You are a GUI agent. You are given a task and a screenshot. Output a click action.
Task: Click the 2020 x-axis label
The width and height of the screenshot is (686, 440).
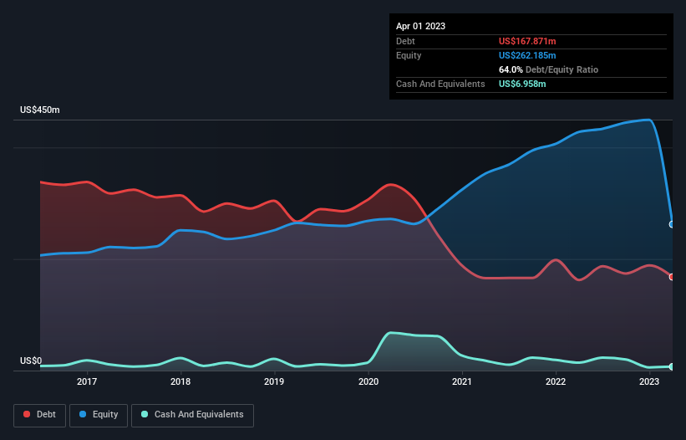coord(368,381)
